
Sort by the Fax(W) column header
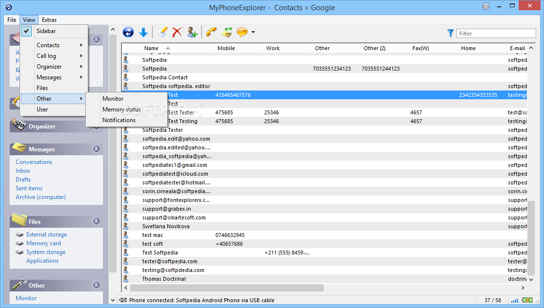coord(434,48)
